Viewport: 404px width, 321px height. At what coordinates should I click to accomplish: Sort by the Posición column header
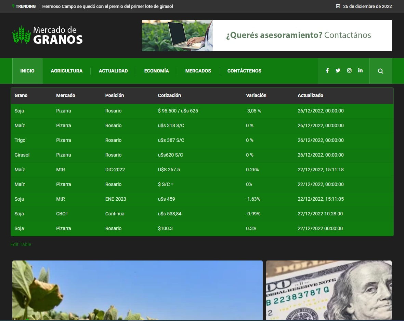coord(114,95)
